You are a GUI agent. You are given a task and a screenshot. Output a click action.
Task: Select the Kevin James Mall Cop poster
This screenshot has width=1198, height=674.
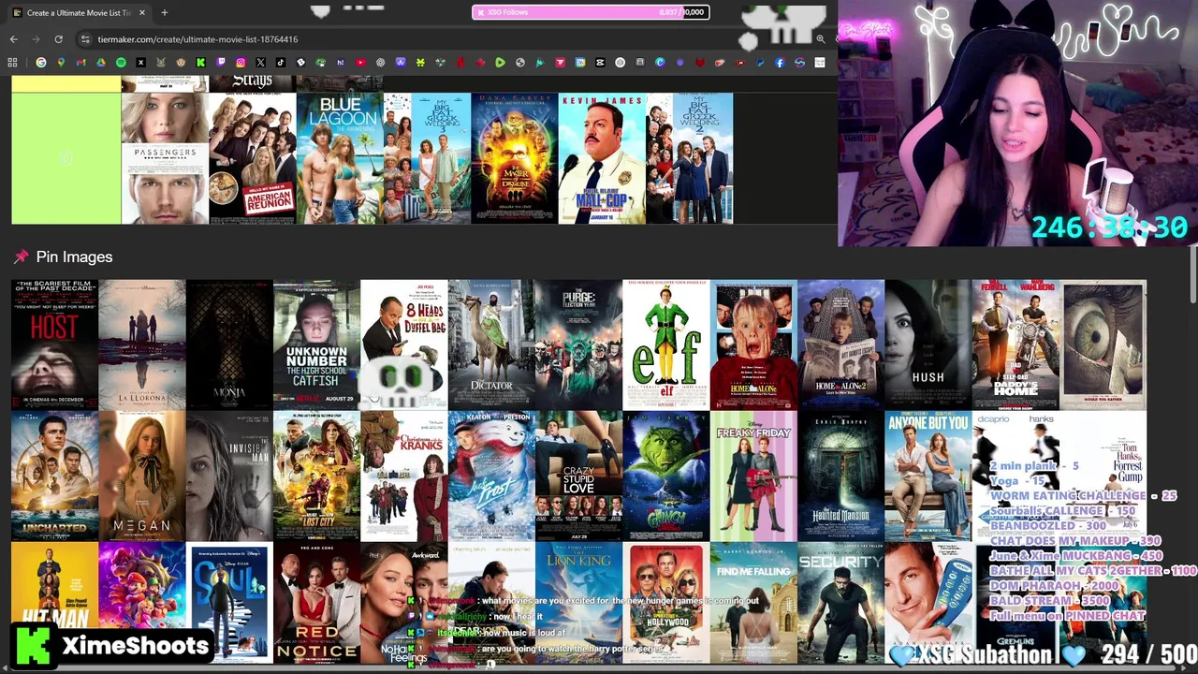pos(602,158)
